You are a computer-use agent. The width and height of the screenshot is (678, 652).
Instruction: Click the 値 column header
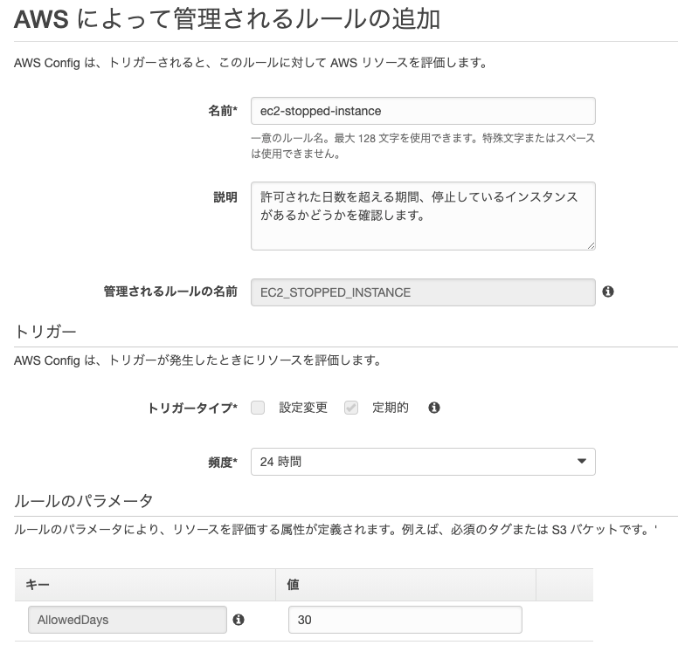click(x=294, y=585)
